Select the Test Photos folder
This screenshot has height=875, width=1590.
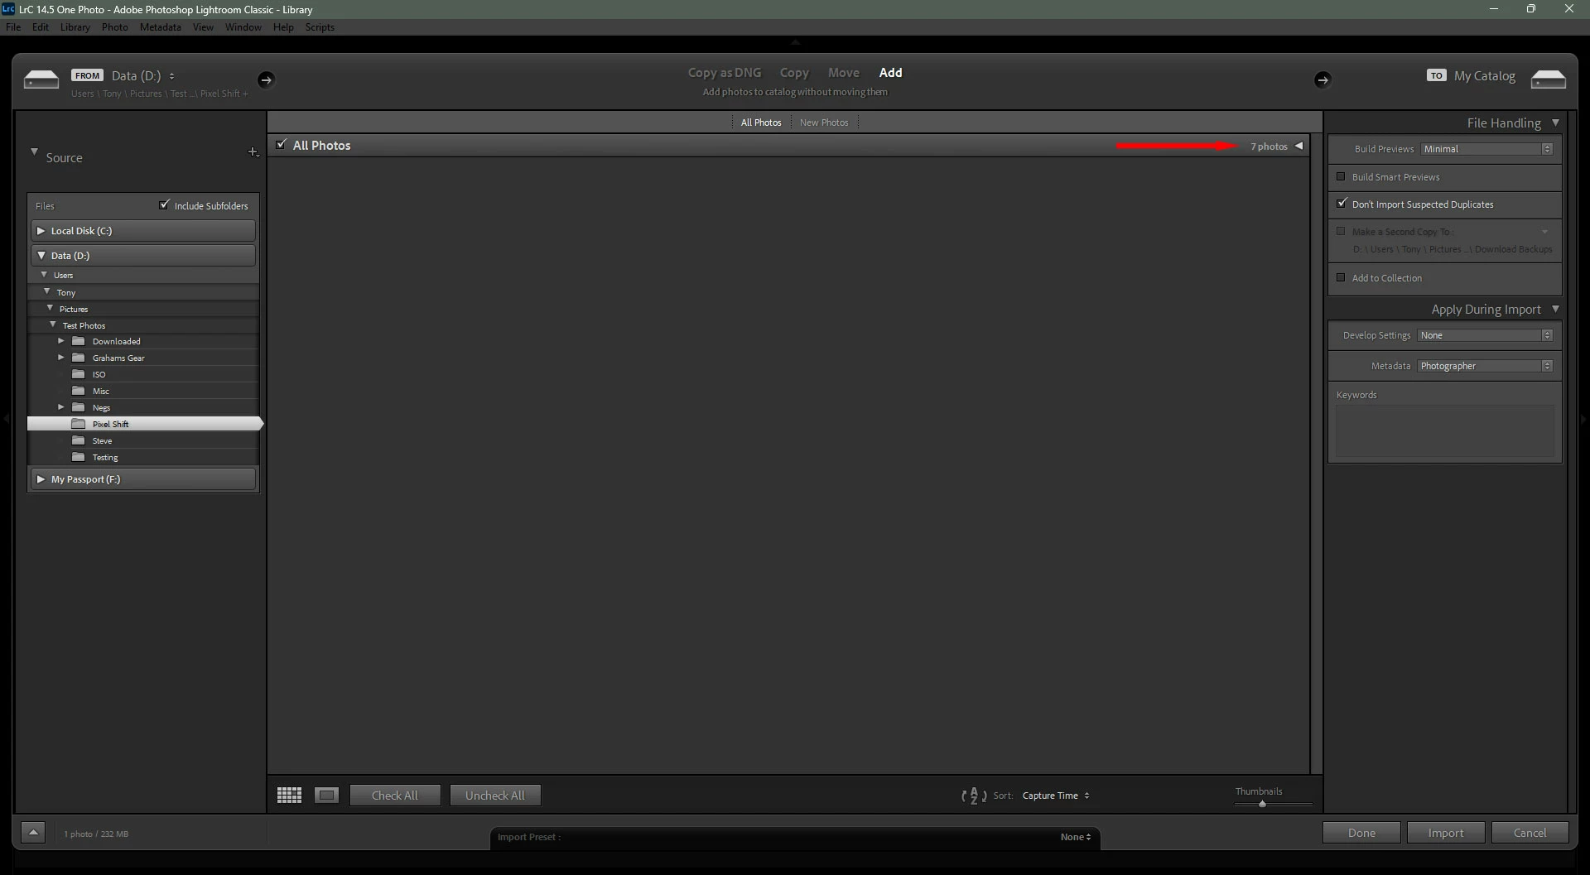144,325
